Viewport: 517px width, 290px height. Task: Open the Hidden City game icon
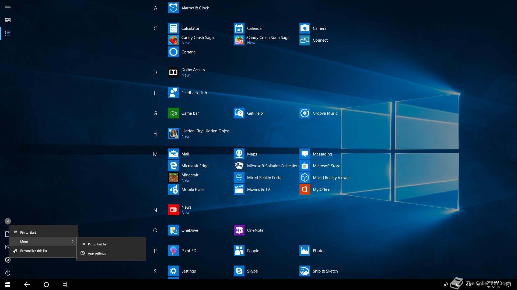pos(173,134)
